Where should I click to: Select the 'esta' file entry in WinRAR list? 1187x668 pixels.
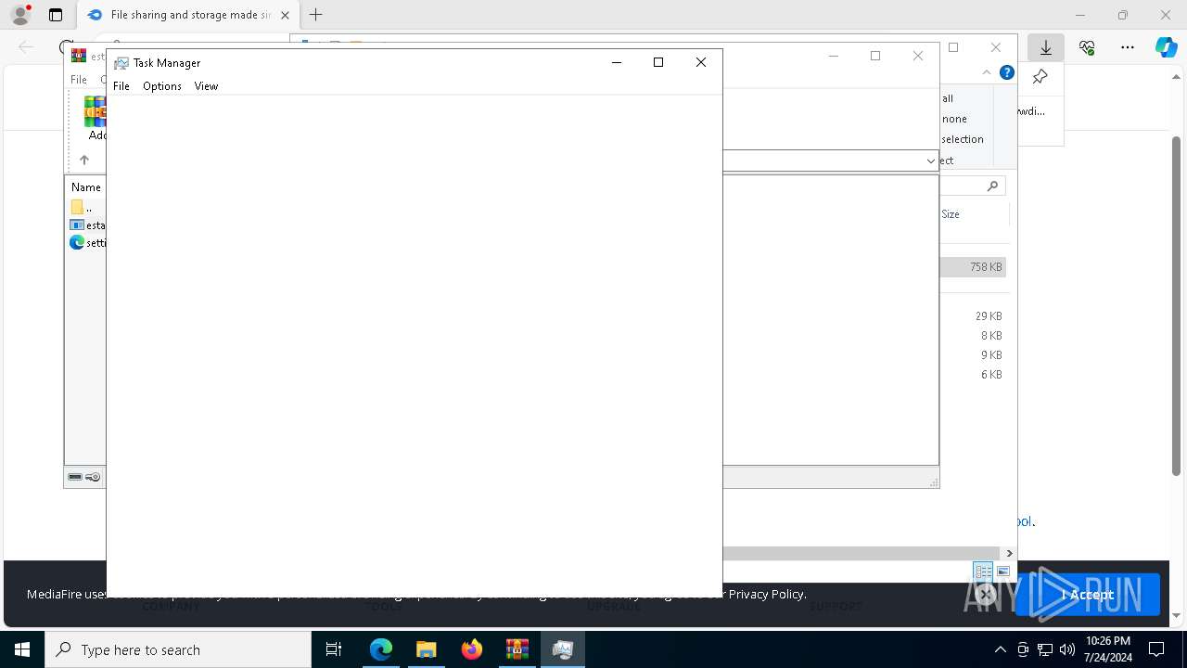(87, 225)
